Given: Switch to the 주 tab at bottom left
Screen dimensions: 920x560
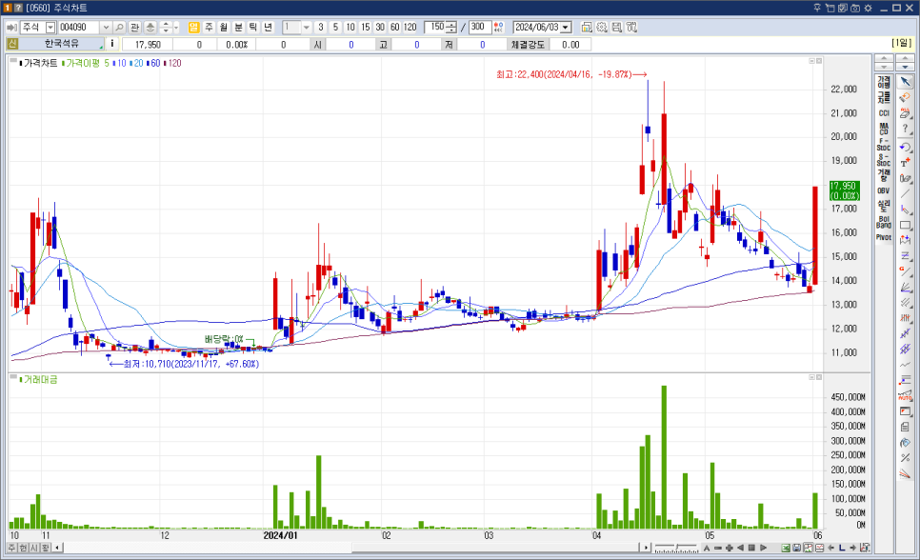Looking at the screenshot, I should (x=11, y=548).
